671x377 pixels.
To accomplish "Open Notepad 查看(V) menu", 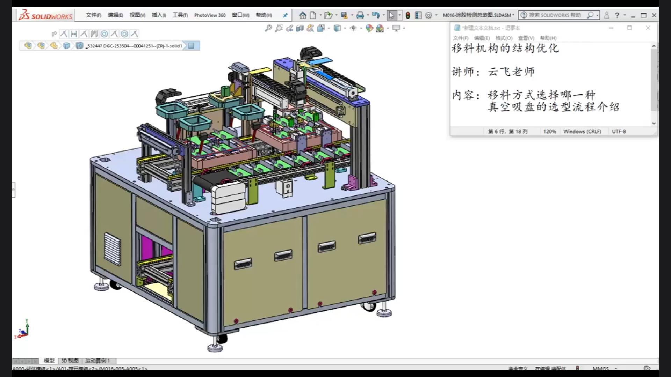I will [x=526, y=38].
